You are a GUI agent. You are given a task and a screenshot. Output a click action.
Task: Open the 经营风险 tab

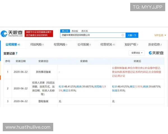pyautogui.click(x=60, y=44)
